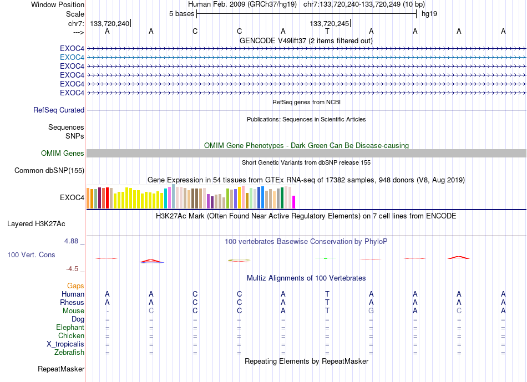The width and height of the screenshot is (527, 382).
Task: Click the hg19 label after scale bar
Action: [429, 14]
